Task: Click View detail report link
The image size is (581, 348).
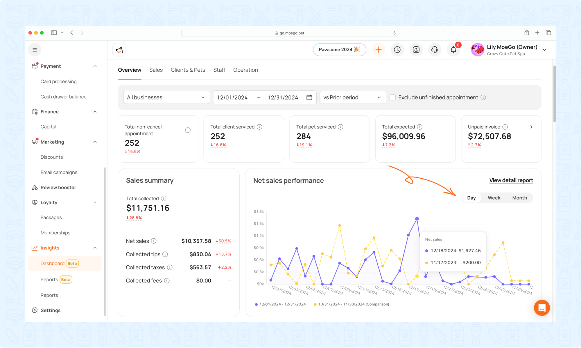Action: (511, 180)
